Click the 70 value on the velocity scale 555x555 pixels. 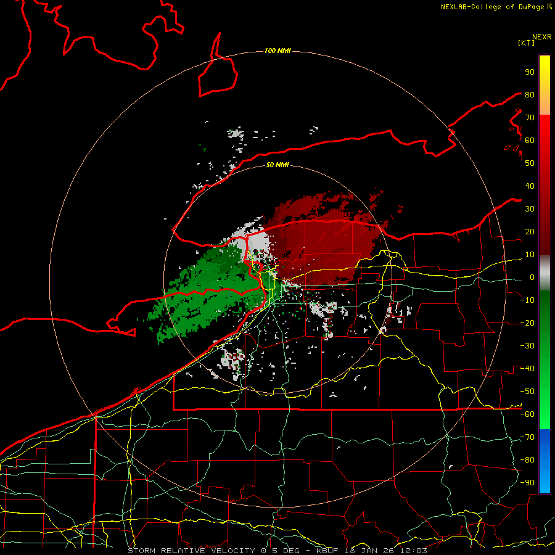click(530, 118)
